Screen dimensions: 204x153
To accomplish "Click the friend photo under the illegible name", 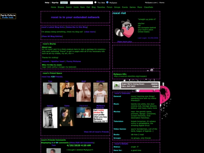I will (x=83, y=113).
